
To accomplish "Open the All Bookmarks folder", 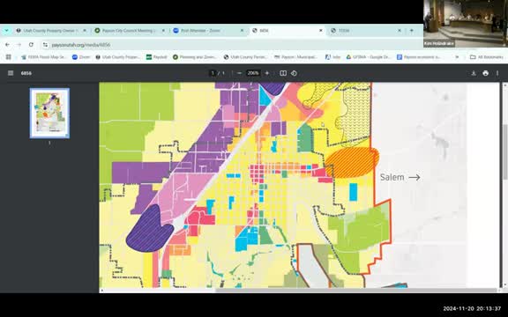I will pyautogui.click(x=486, y=57).
